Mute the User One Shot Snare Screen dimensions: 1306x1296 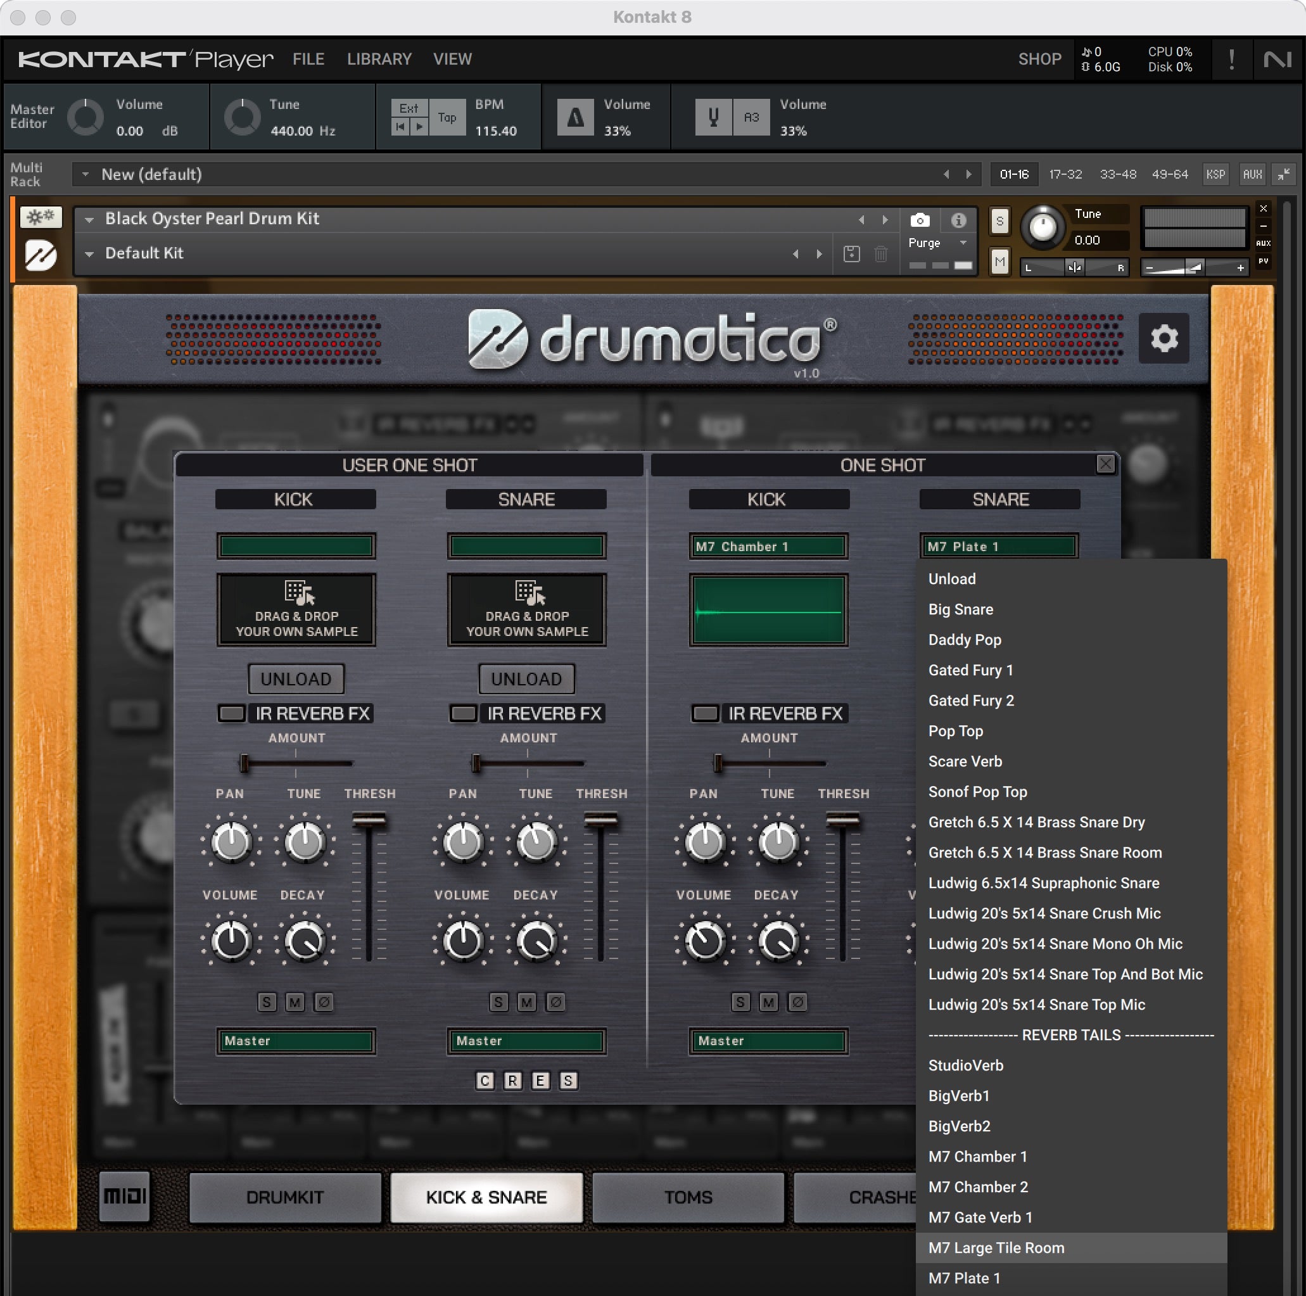(526, 1002)
